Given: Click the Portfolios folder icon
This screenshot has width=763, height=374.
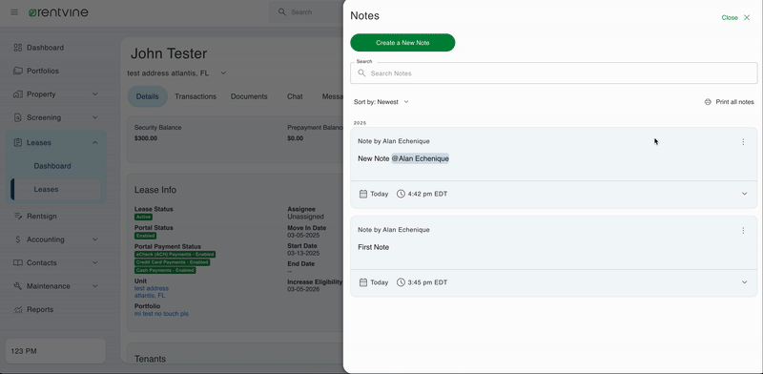Looking at the screenshot, I should point(18,71).
